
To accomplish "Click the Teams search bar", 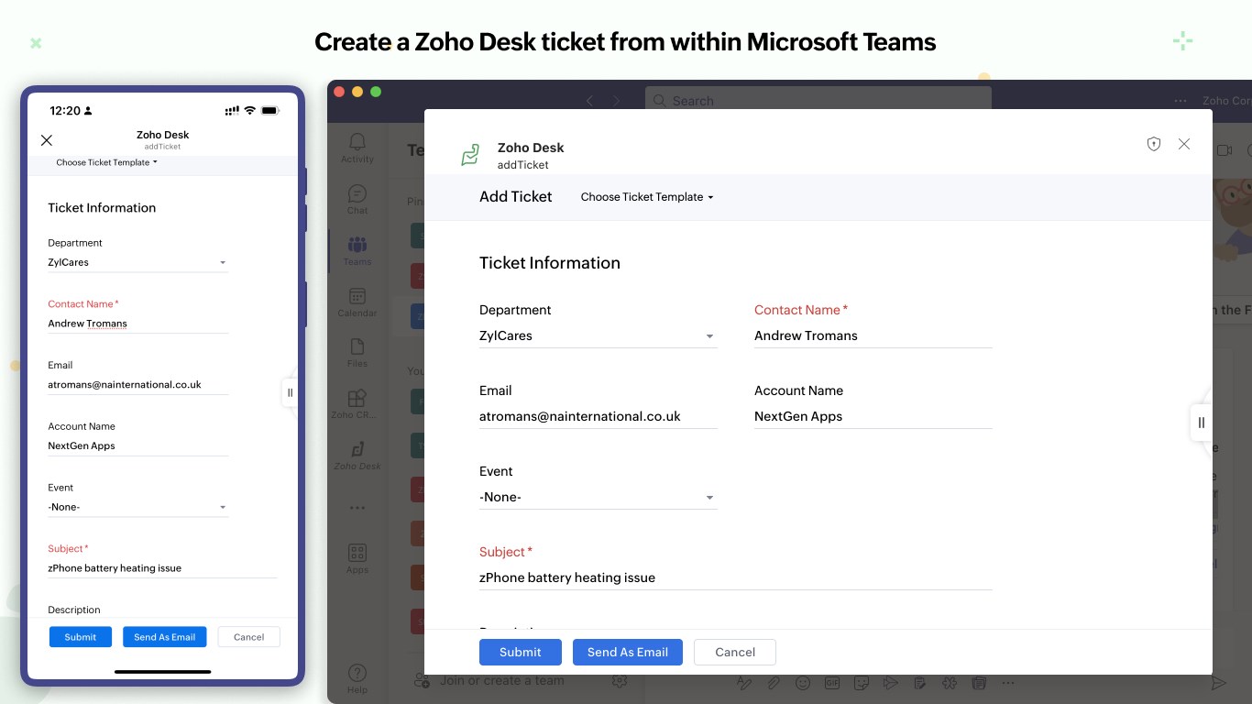I will [818, 100].
